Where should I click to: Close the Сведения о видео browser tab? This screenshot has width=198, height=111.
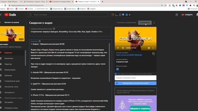click(x=98, y=2)
